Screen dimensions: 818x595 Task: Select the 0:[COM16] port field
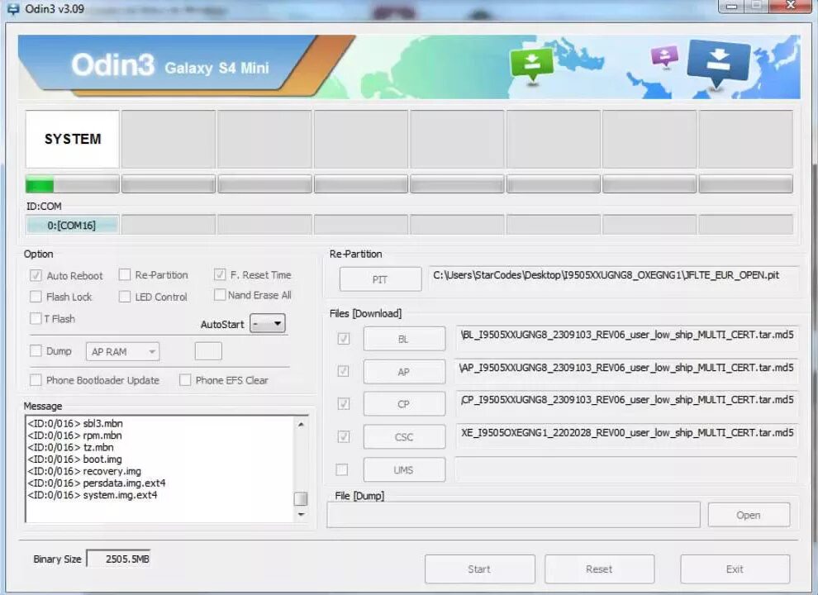[73, 225]
